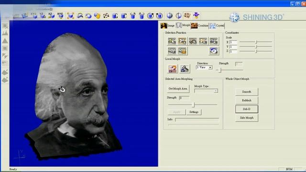
Task: Open Selected Area Morphing Settings
Action: (x=194, y=112)
